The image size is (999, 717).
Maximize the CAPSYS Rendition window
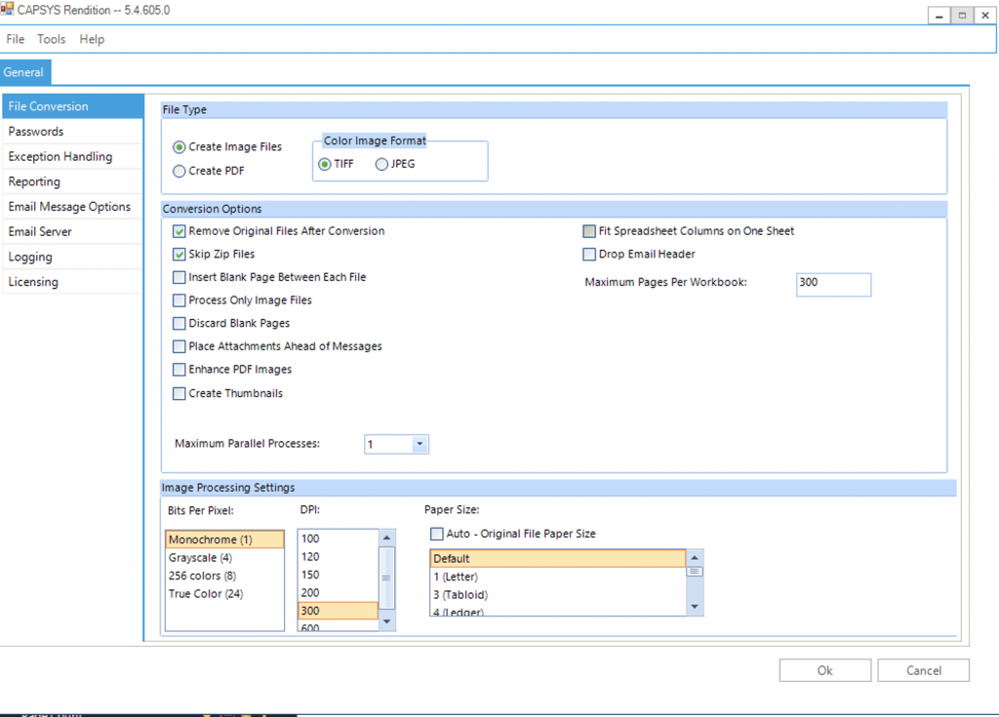(962, 16)
